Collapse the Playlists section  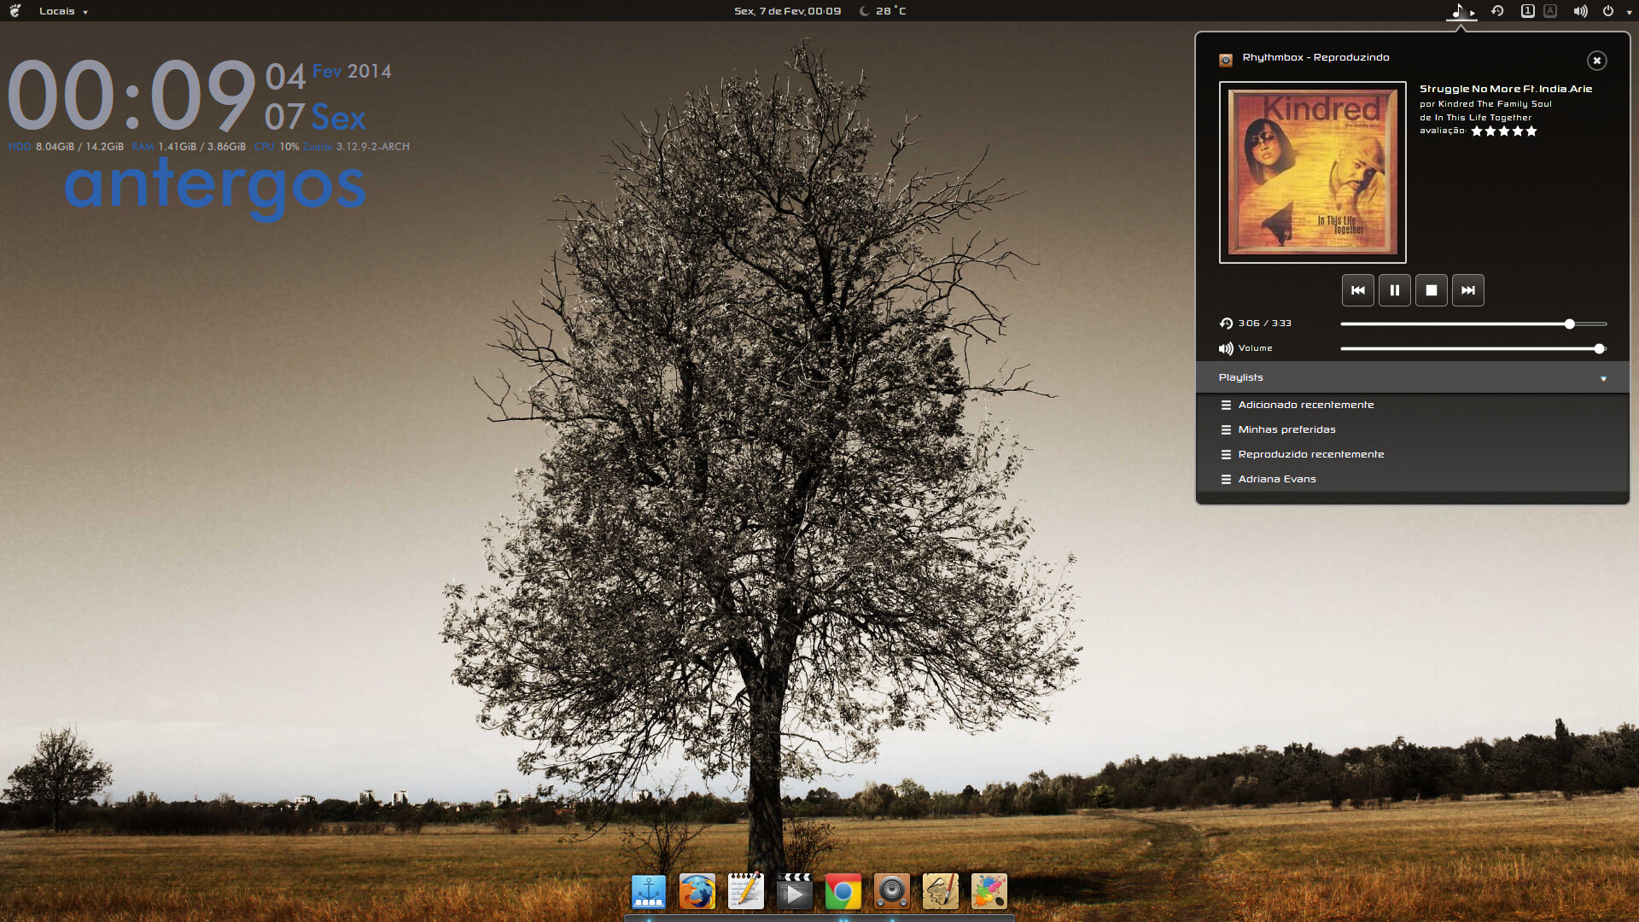click(1413, 377)
